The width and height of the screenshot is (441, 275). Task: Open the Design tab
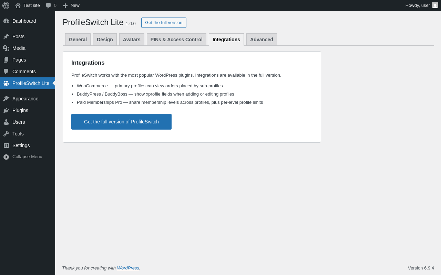point(105,40)
